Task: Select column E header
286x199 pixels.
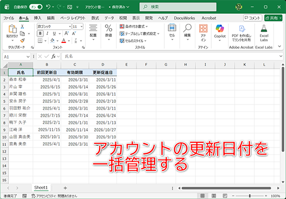Action: [x=127, y=65]
